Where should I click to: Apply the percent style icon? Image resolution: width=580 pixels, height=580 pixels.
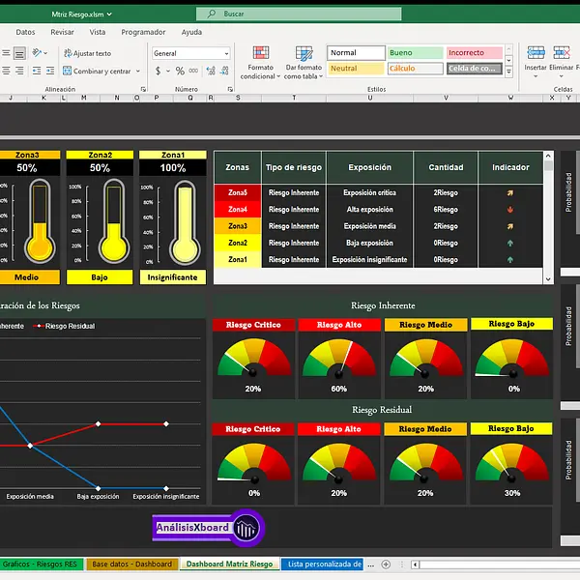(180, 71)
